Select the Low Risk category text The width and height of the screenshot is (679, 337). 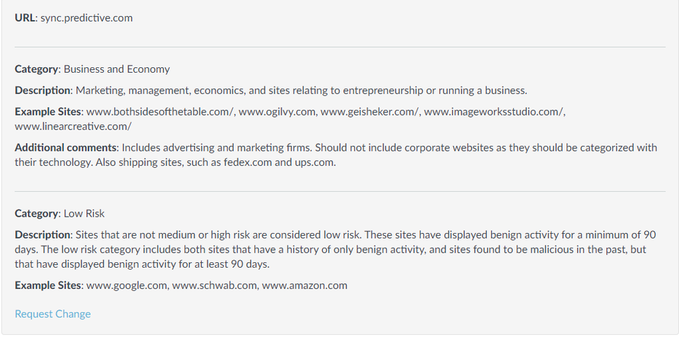click(x=84, y=213)
